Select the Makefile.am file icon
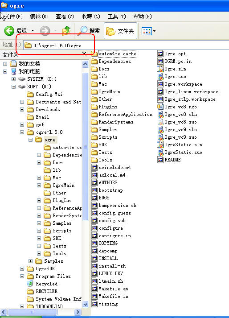Viewport: 229px width, 318px height. 94,289
